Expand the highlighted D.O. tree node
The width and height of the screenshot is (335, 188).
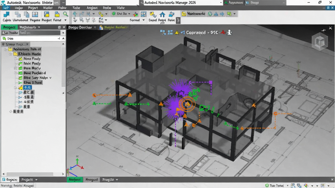coord(15,87)
